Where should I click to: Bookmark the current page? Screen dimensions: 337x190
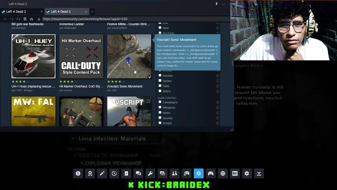click(x=25, y=19)
